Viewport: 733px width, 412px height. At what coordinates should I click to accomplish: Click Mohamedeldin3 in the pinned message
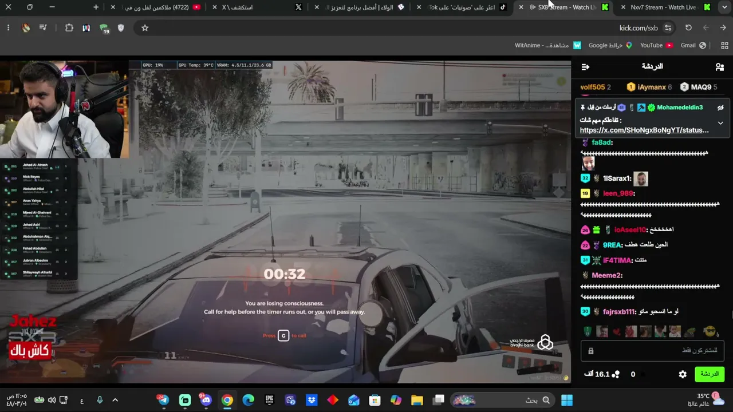coord(680,108)
